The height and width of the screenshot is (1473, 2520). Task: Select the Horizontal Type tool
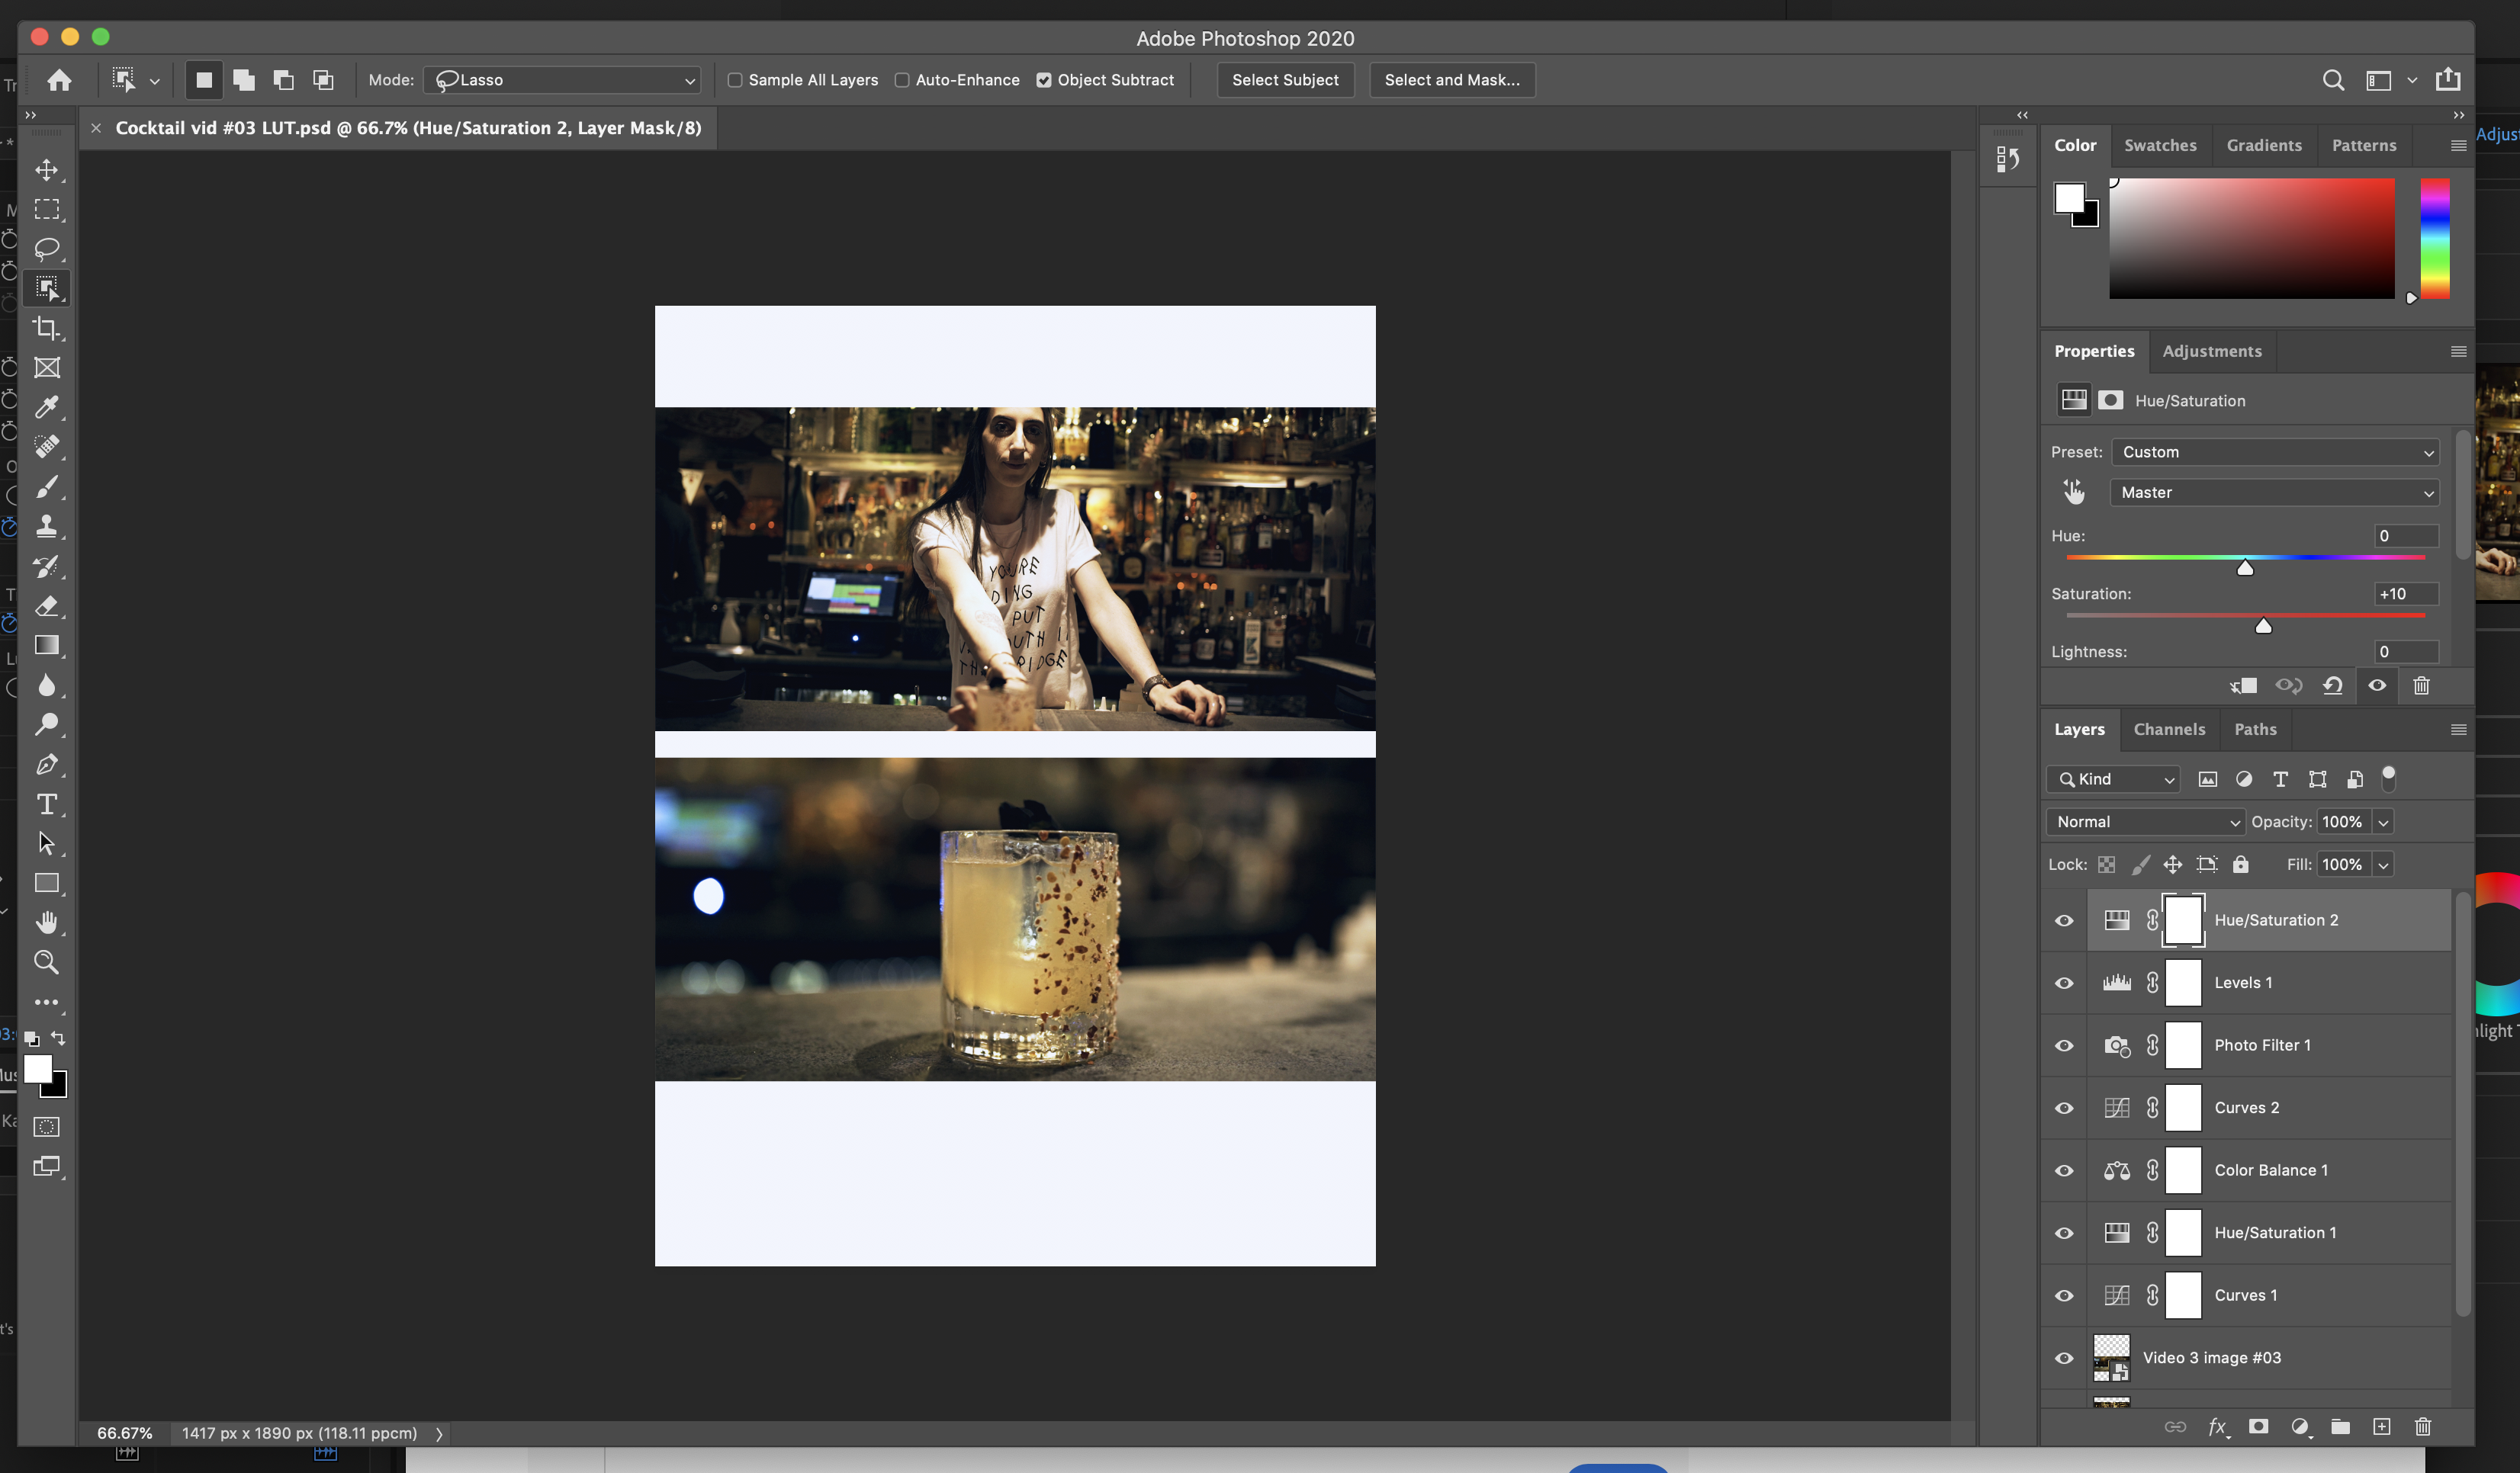pyautogui.click(x=46, y=804)
